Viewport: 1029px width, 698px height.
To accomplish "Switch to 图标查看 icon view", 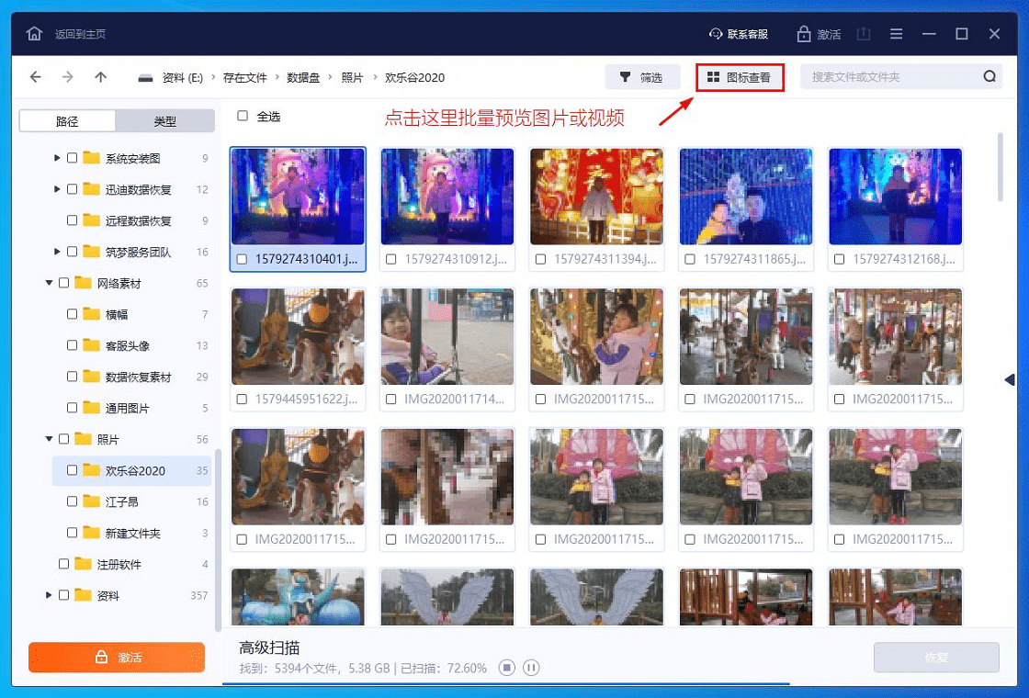I will click(741, 77).
